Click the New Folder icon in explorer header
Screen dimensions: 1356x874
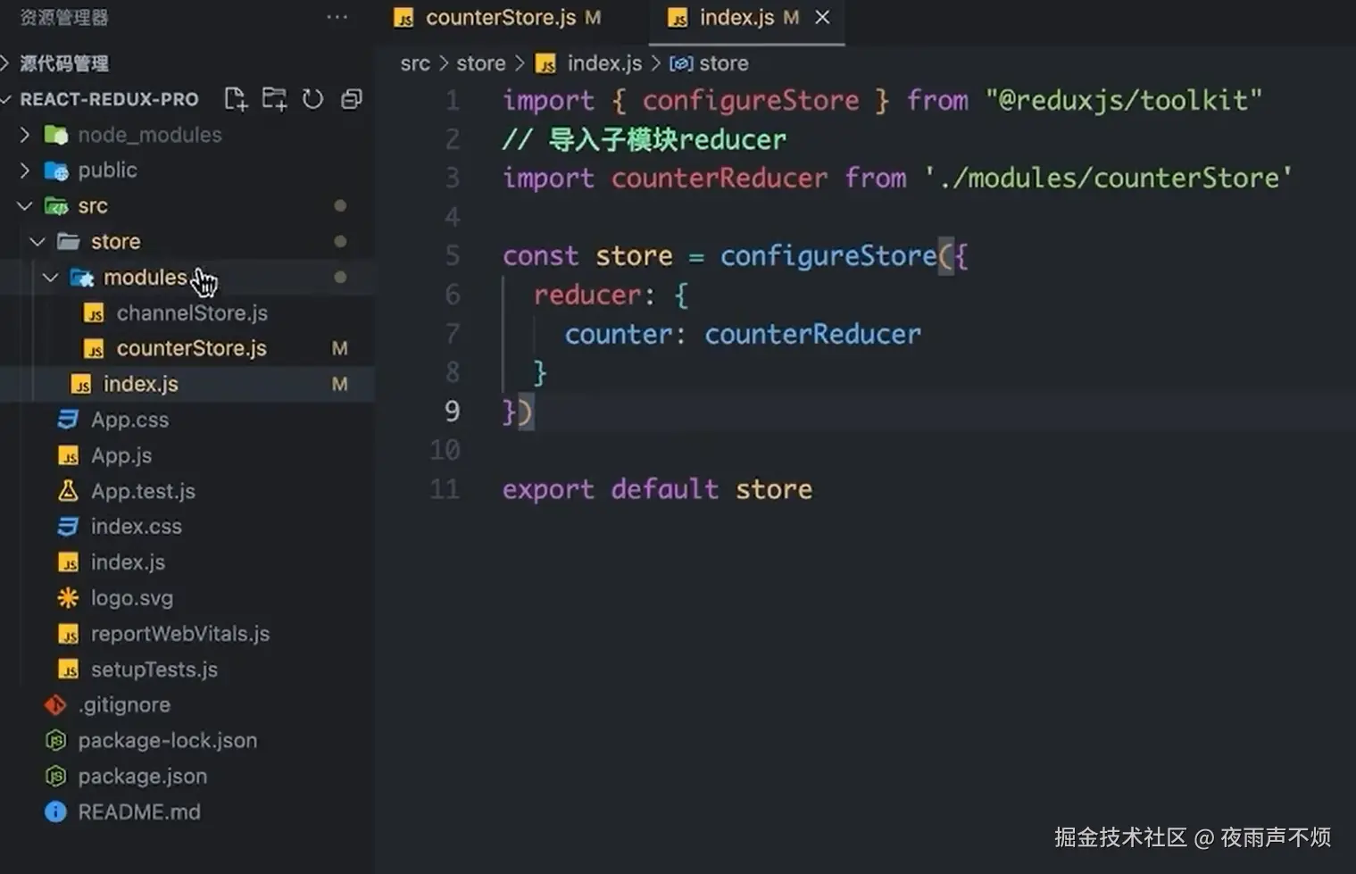point(274,99)
